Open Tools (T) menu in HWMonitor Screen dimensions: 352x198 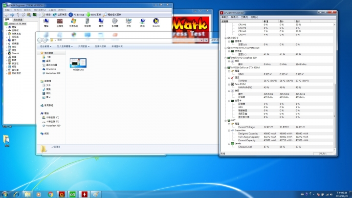244,17
